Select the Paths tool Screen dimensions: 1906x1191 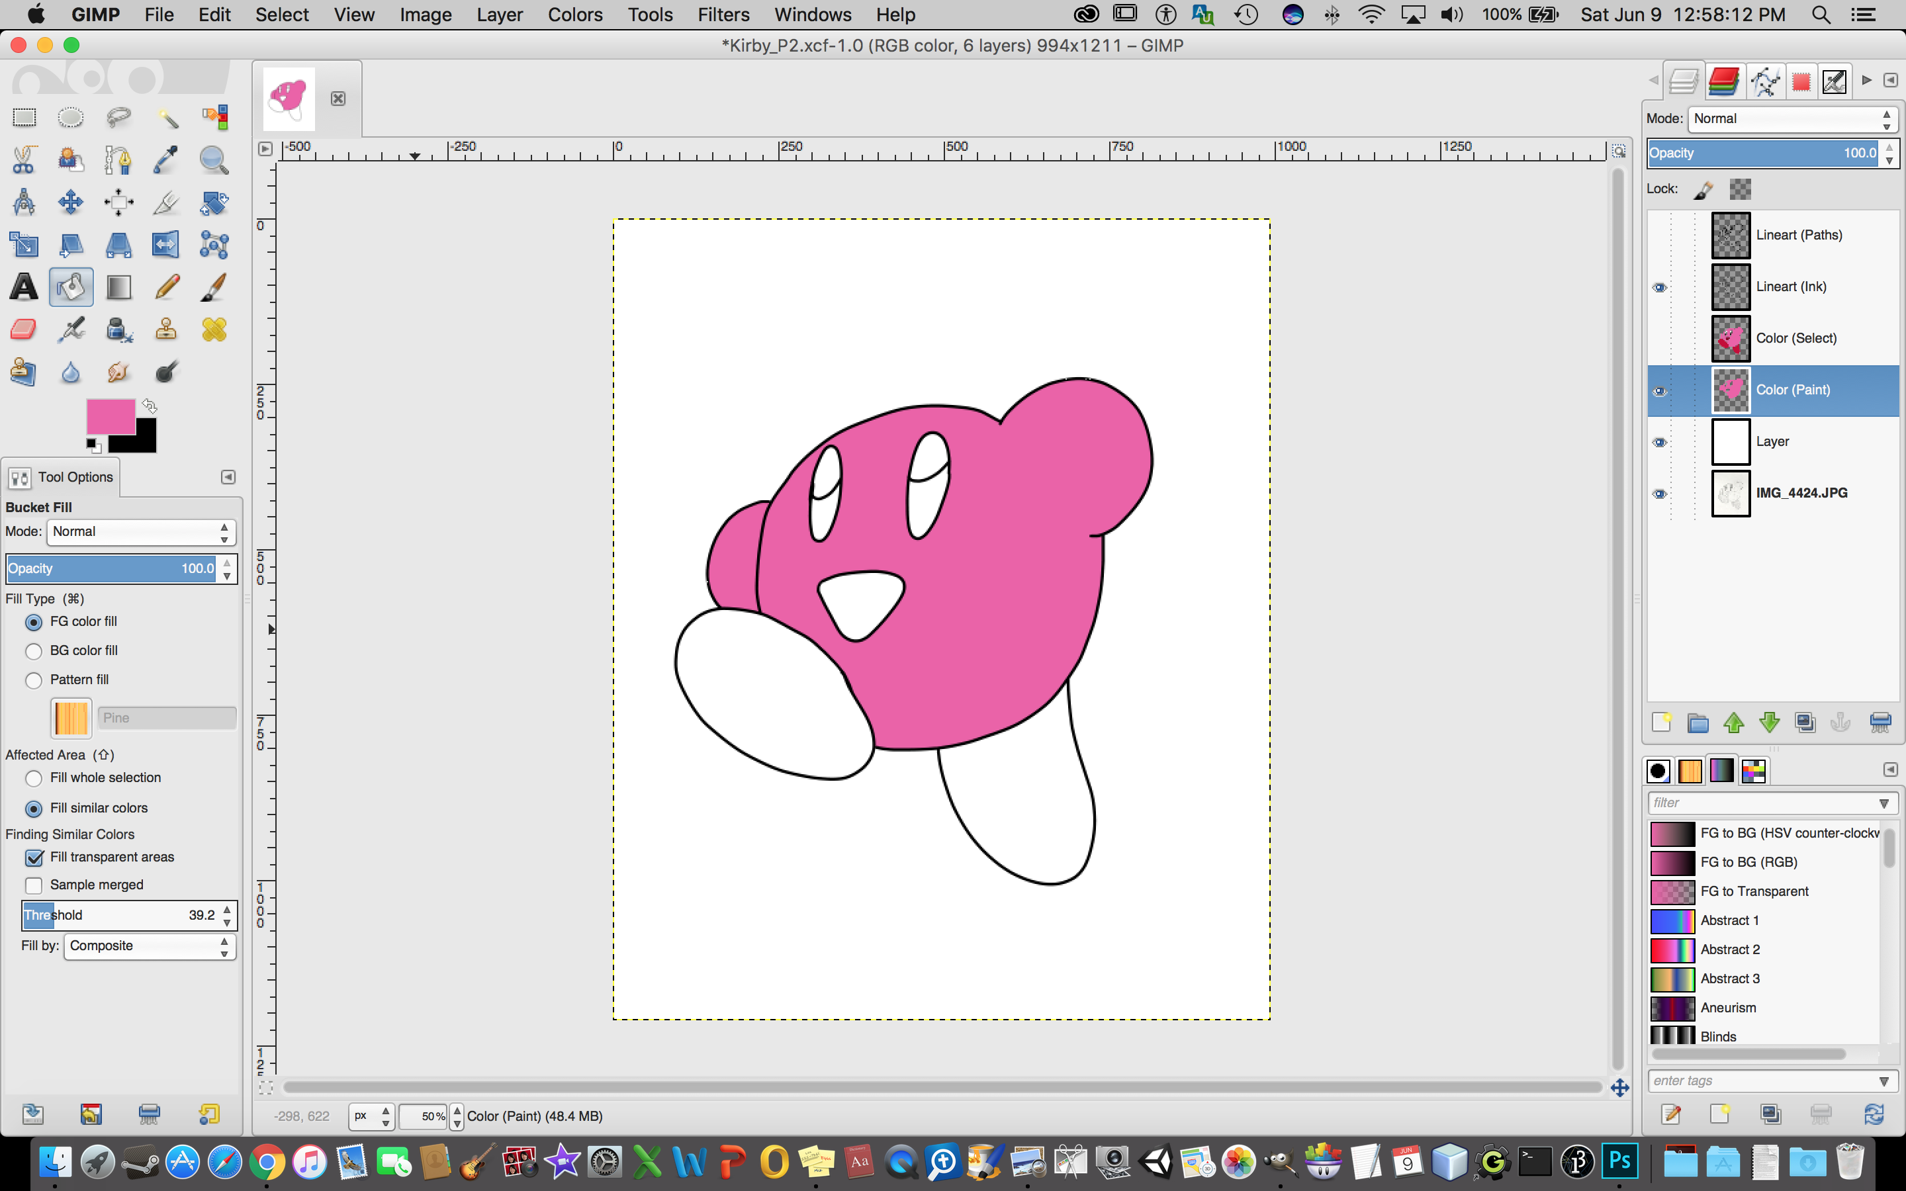pos(118,160)
